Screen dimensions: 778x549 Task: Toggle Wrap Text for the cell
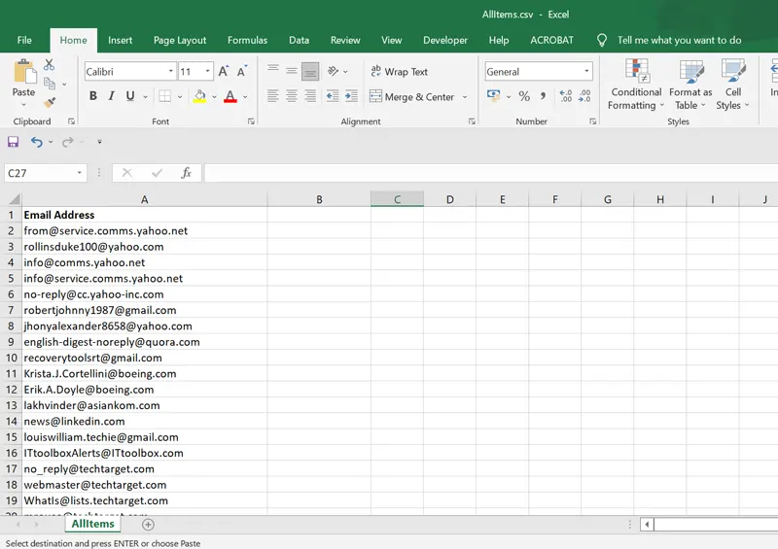(399, 71)
